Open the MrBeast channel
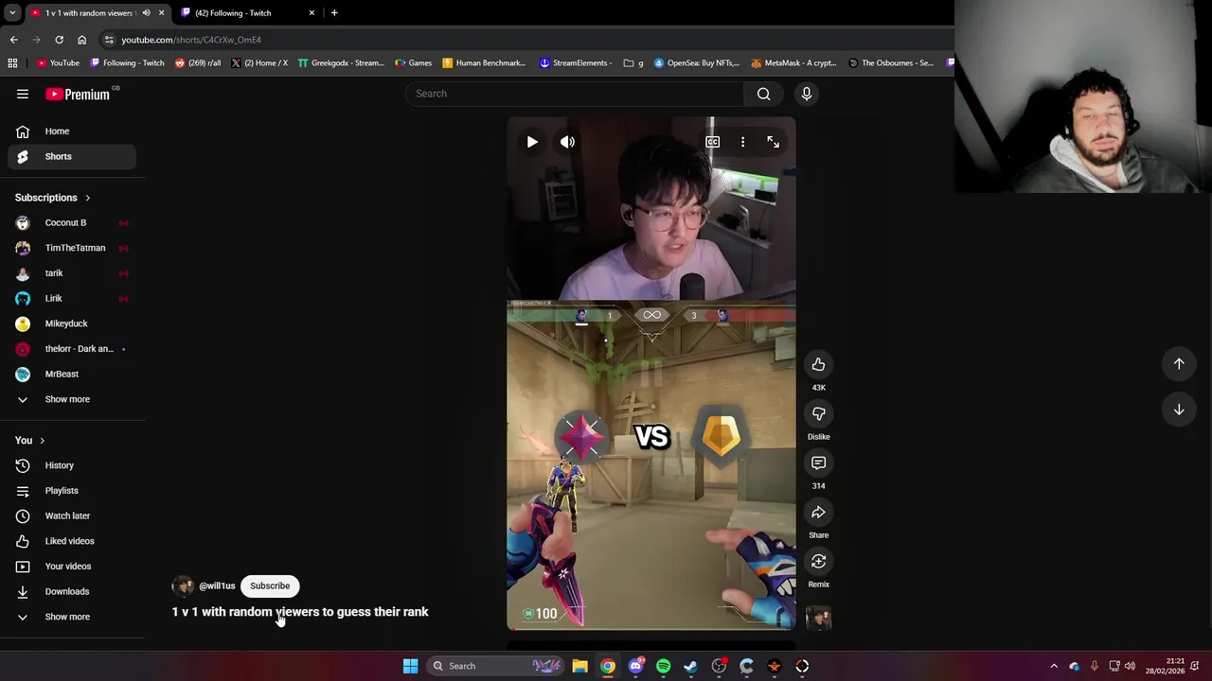The image size is (1212, 681). [x=72, y=374]
